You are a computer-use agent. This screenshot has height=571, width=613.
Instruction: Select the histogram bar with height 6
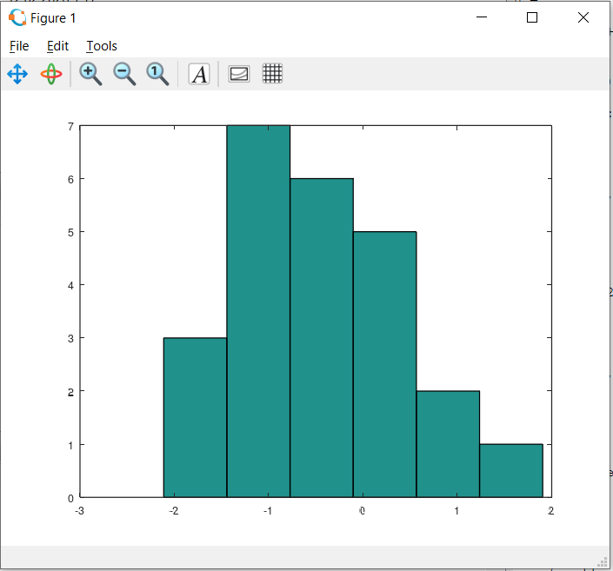(x=322, y=337)
